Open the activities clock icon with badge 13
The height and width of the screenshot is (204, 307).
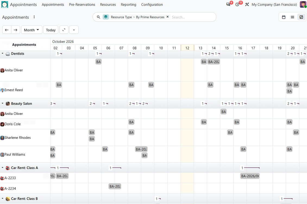point(237,4)
